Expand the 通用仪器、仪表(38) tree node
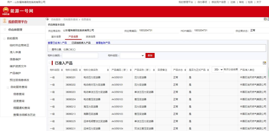Screen dimensions: 269x131 coord(50,50)
